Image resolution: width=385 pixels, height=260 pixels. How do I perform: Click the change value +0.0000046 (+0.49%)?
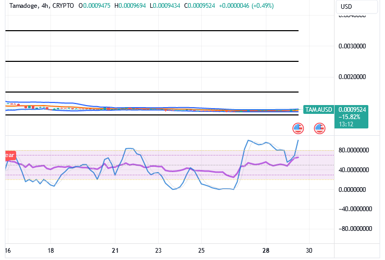[246, 6]
